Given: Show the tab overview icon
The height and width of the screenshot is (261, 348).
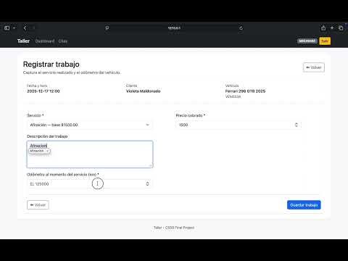Looking at the screenshot, I should [341, 28].
